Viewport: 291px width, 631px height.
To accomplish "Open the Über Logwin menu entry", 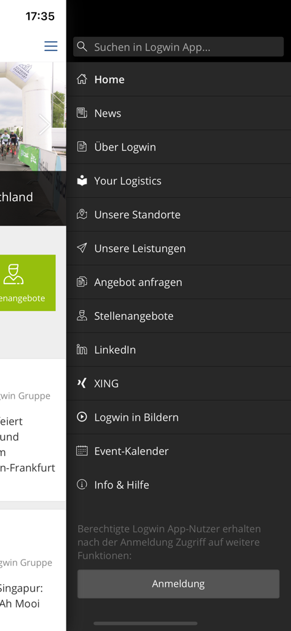I will pyautogui.click(x=178, y=147).
